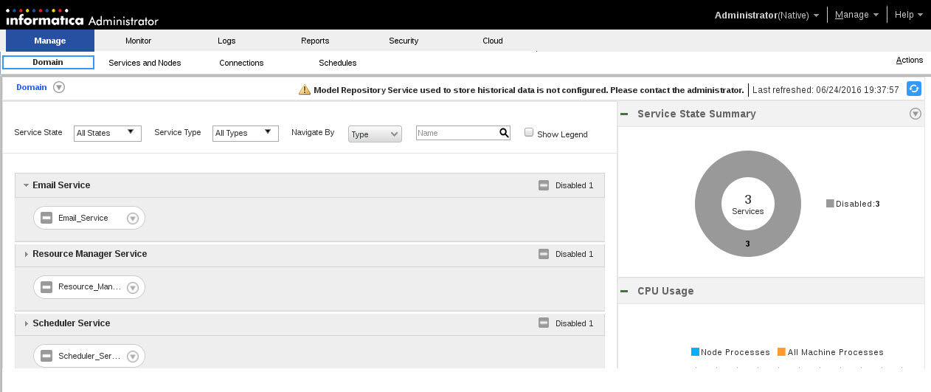Click the Resource_Man… service name
This screenshot has width=931, height=392.
click(x=89, y=286)
